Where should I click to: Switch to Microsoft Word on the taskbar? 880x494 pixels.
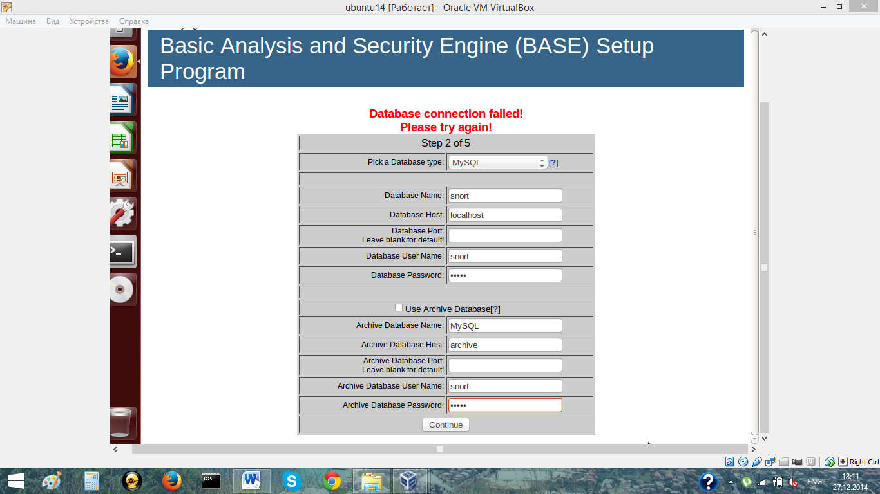tap(251, 481)
